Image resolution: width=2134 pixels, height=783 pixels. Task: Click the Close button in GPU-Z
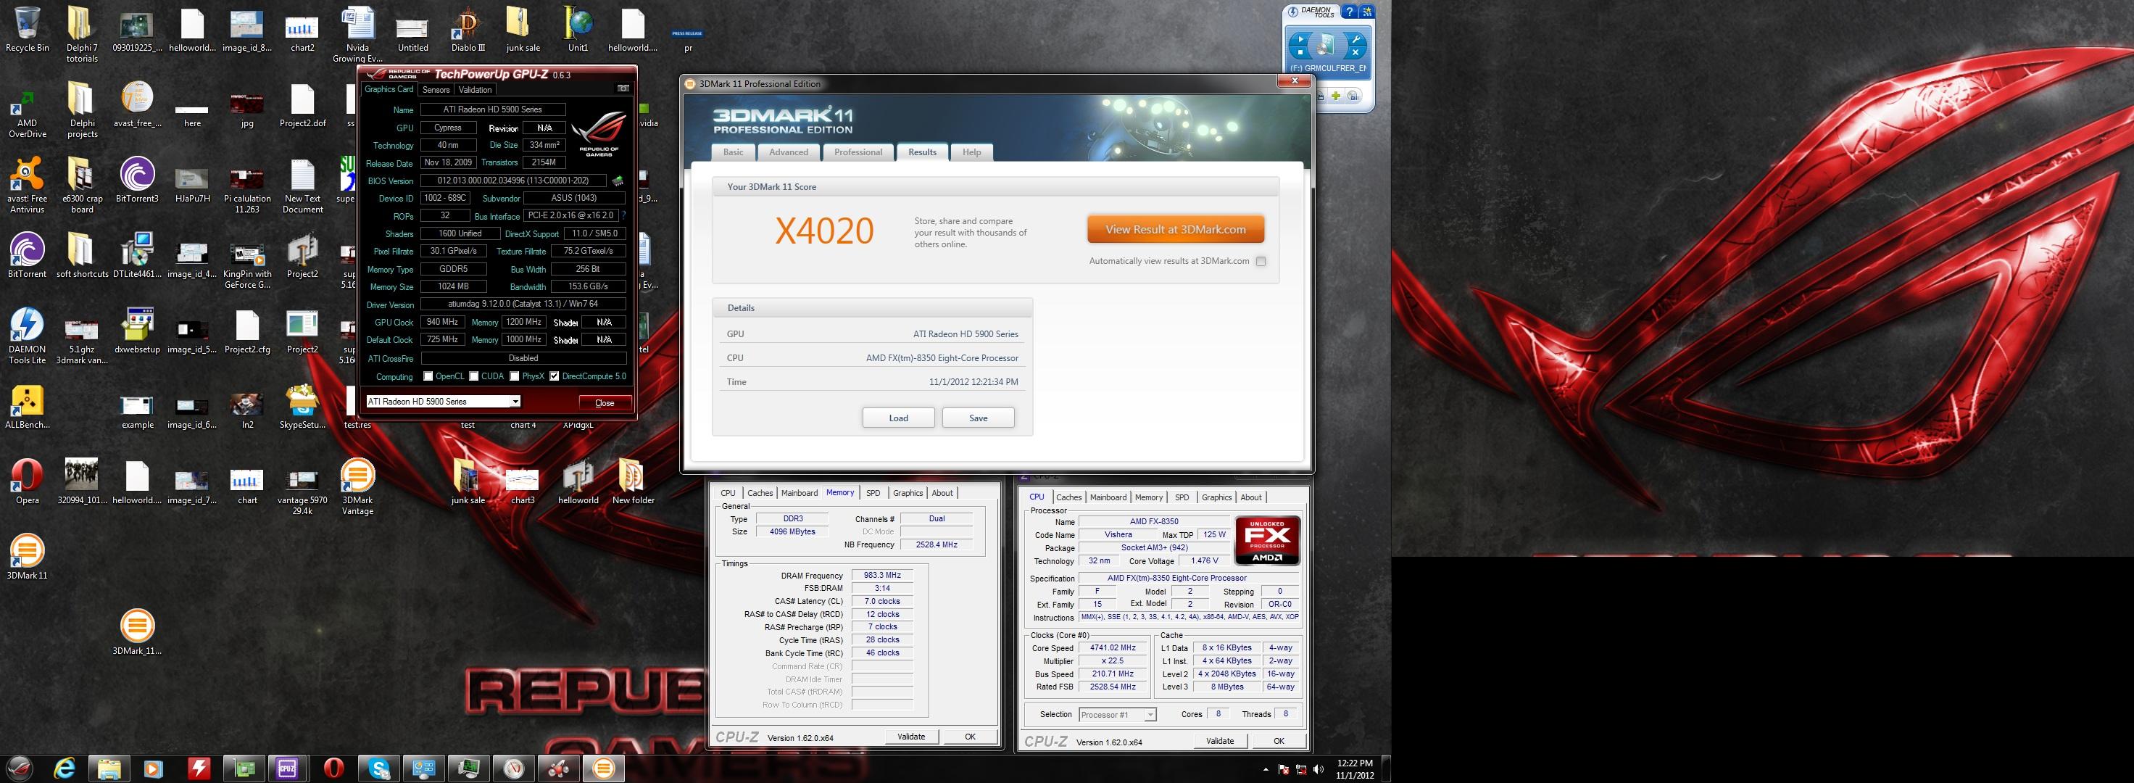605,402
